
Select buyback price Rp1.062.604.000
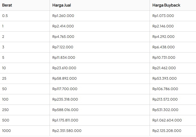click(x=167, y=120)
